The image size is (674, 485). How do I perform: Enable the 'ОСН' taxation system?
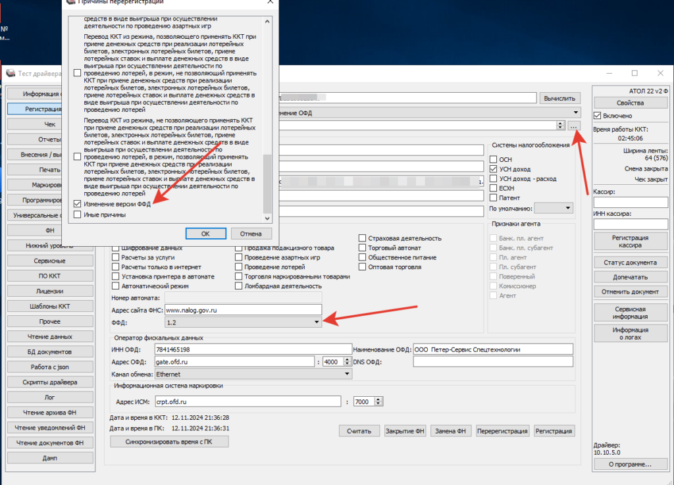point(494,159)
